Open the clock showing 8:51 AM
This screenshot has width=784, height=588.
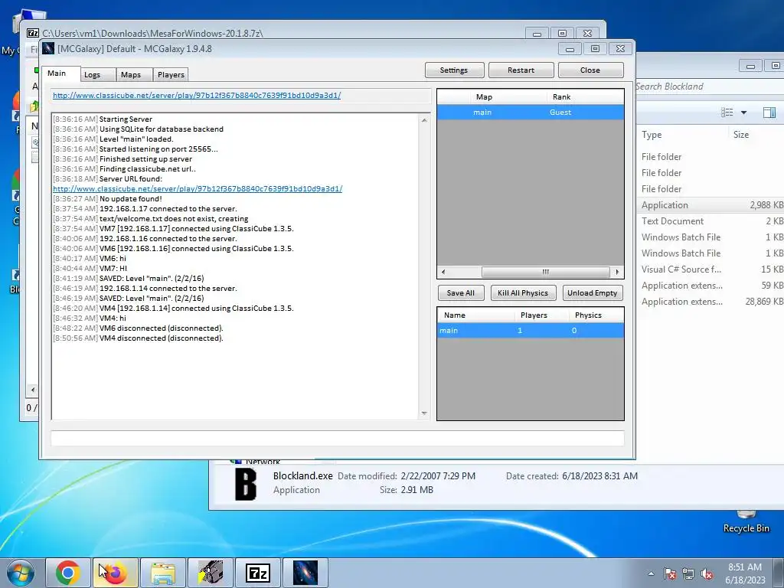click(745, 573)
